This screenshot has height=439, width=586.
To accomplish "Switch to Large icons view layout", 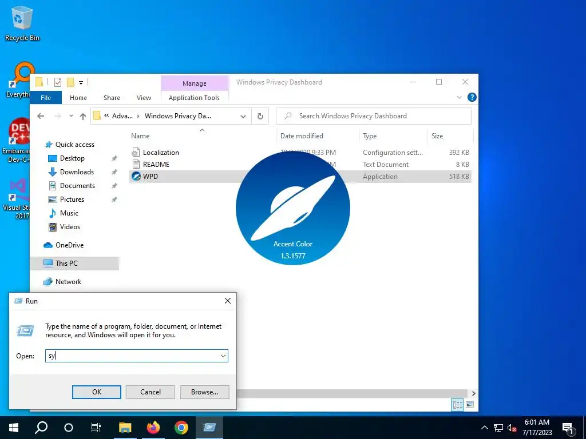I will (470, 405).
